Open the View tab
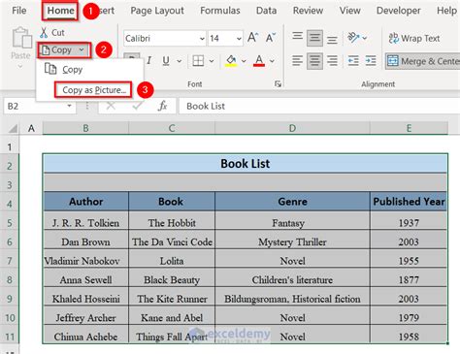 (x=349, y=11)
